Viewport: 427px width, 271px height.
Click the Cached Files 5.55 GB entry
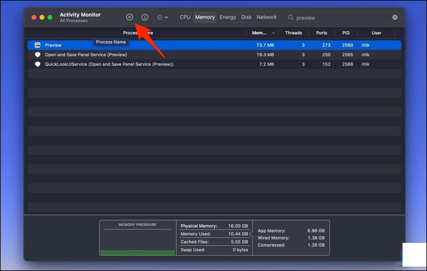click(x=214, y=242)
